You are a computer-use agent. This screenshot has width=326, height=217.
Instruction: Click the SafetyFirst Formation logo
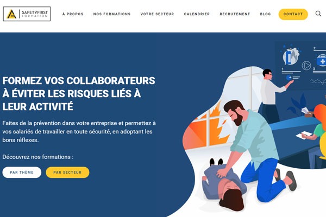[27, 14]
